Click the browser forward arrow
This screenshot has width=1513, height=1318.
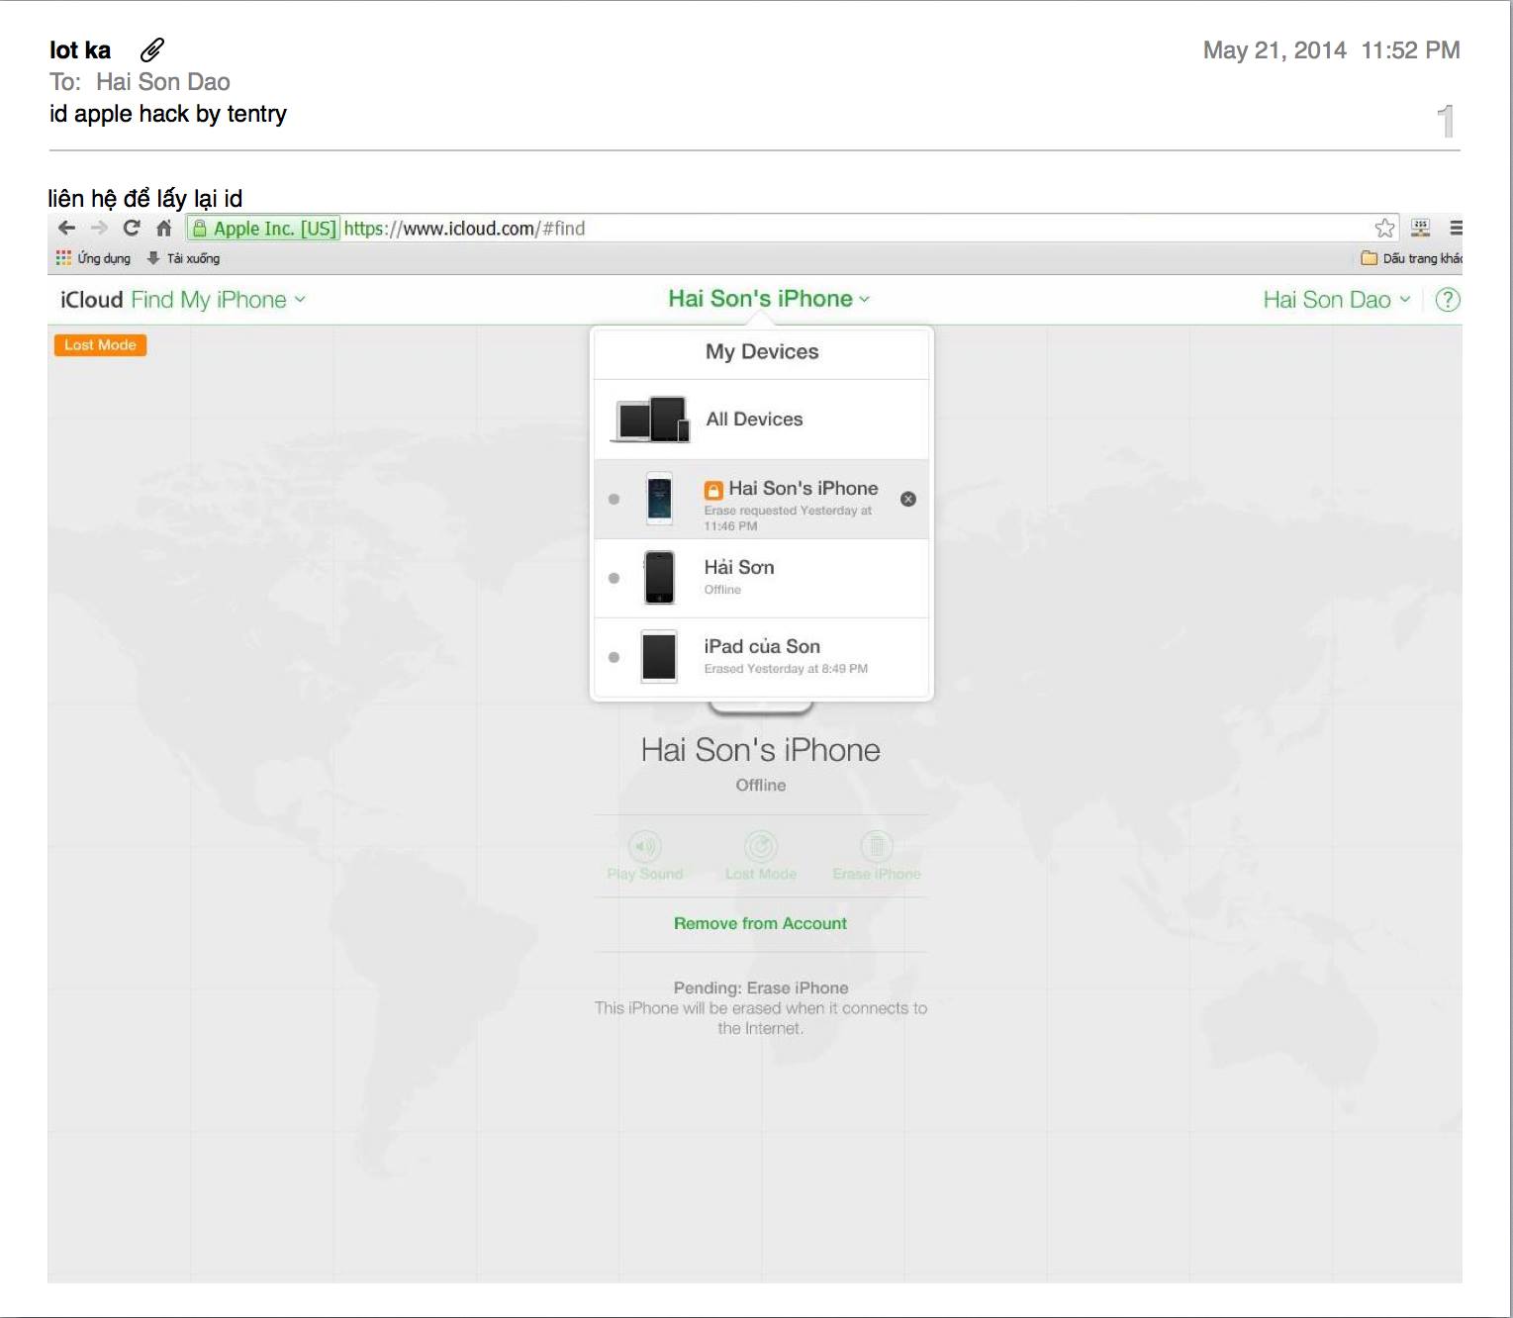[x=99, y=229]
